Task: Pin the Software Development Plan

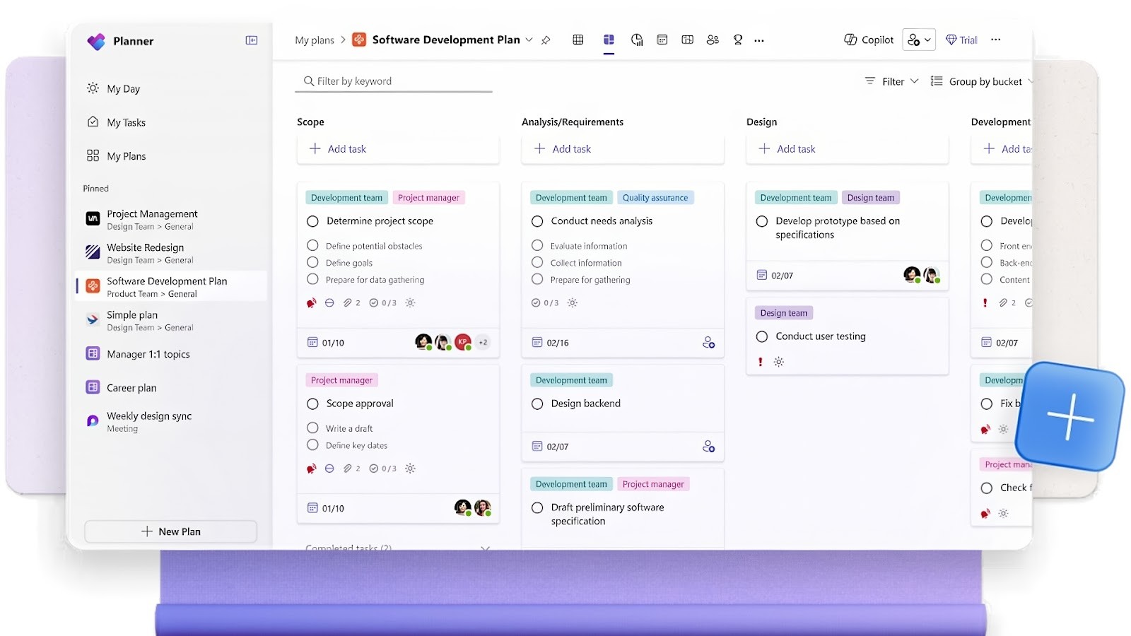Action: tap(546, 40)
